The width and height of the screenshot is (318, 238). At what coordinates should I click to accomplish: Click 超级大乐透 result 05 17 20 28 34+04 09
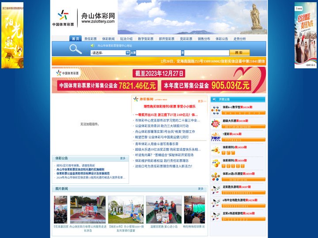click(x=243, y=126)
